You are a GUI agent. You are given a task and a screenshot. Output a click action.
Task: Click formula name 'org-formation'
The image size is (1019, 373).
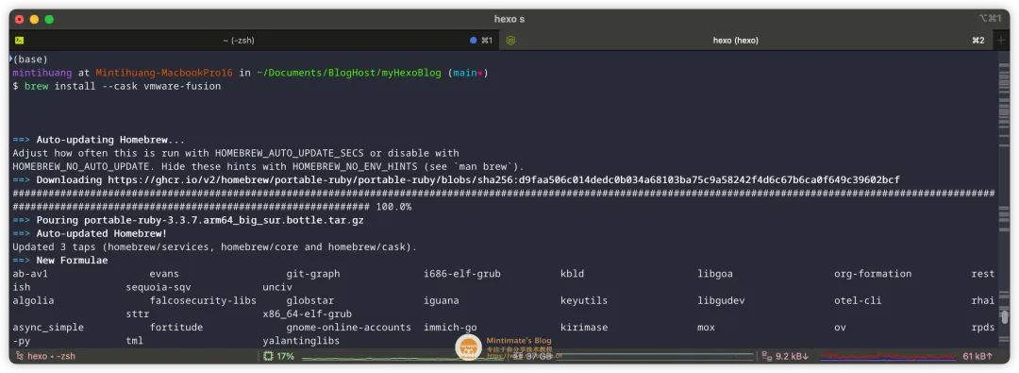873,274
